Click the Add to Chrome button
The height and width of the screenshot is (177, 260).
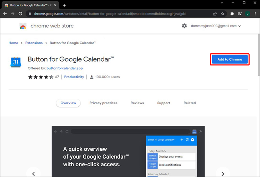(x=230, y=59)
